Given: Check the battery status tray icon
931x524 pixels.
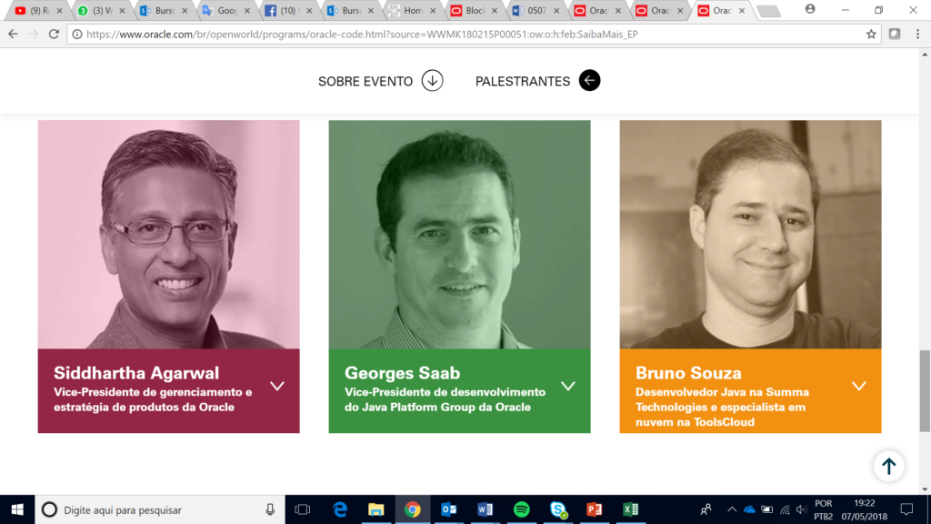Looking at the screenshot, I should (x=767, y=509).
